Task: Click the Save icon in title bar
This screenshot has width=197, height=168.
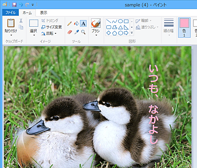Action: [x=15, y=5]
